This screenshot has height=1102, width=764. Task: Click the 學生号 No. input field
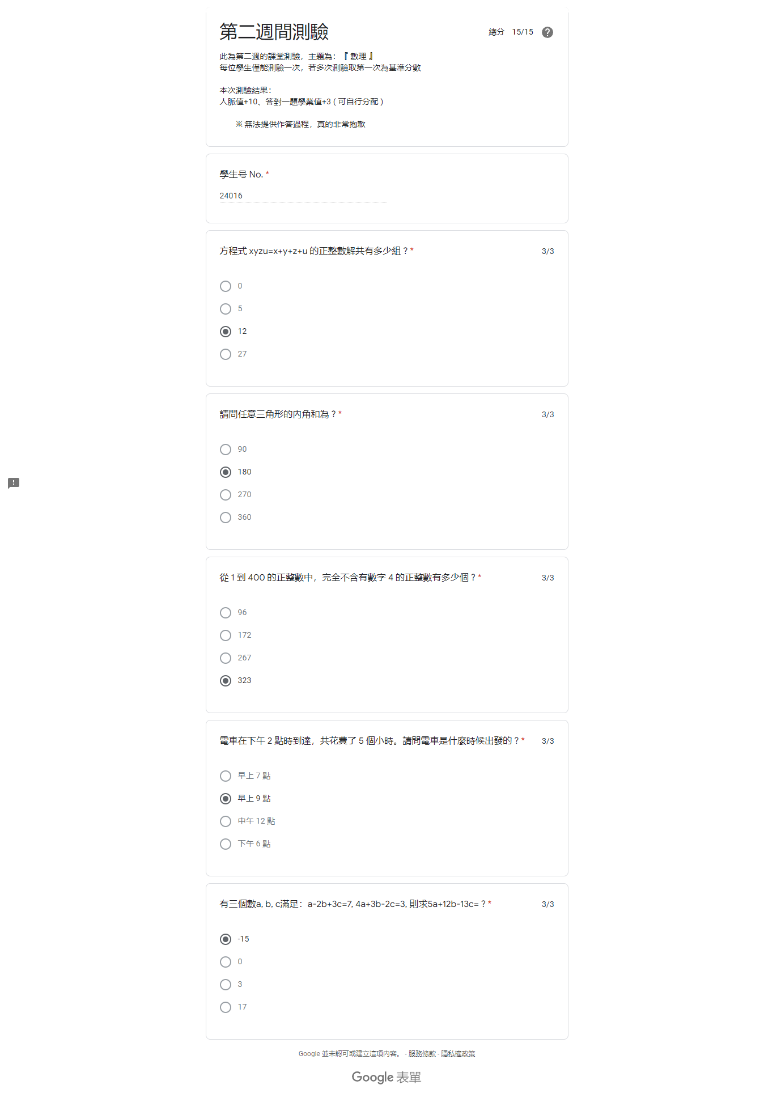303,196
